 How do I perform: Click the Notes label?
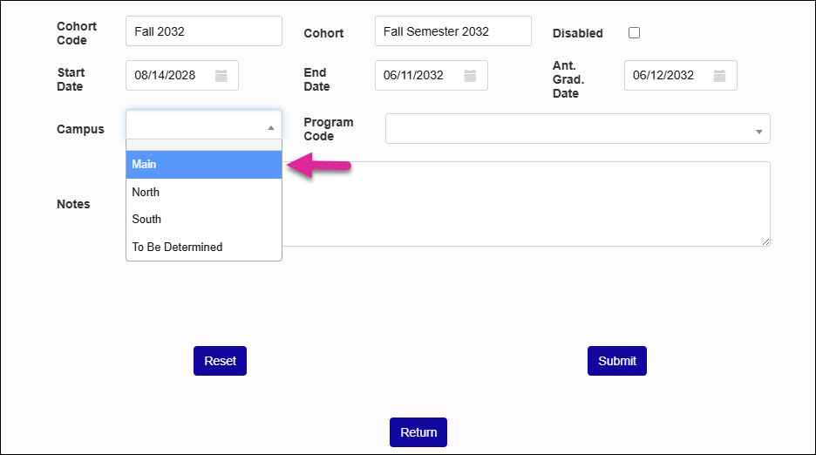coord(73,204)
